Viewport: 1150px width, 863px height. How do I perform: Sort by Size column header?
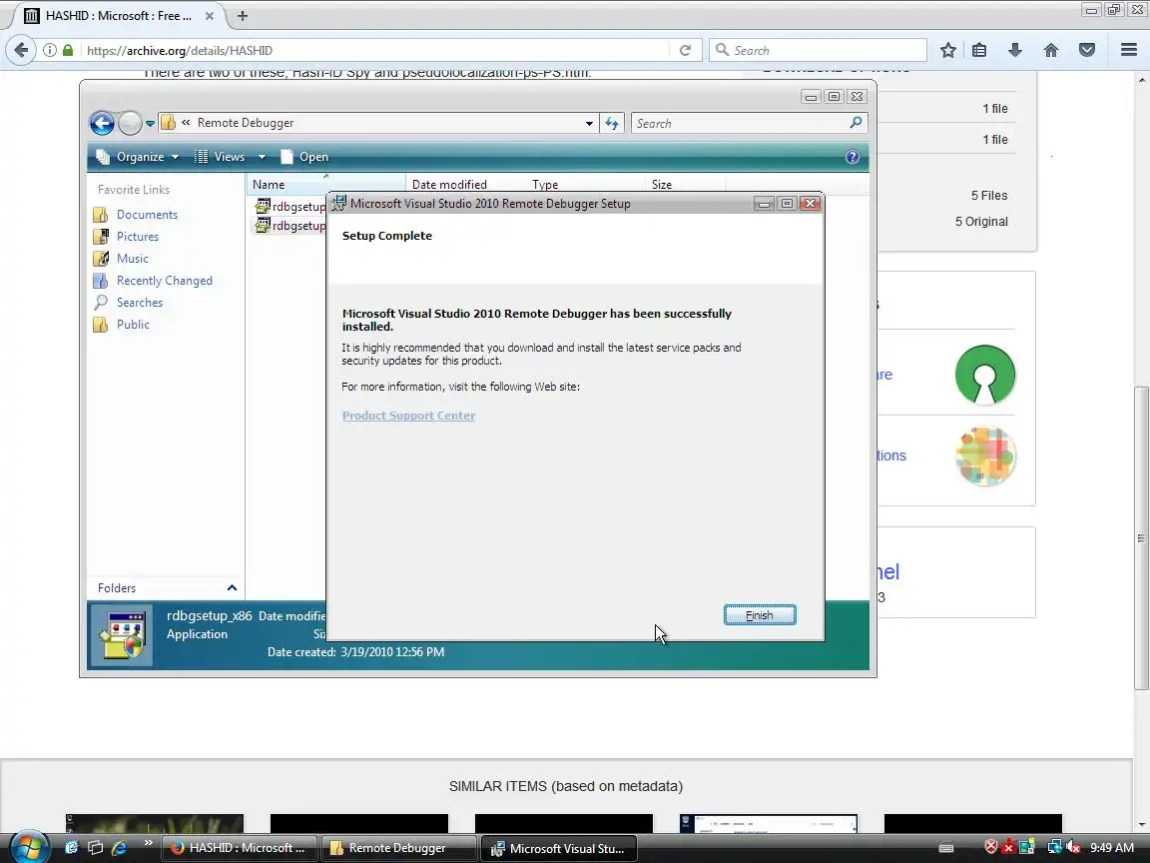pos(685,184)
